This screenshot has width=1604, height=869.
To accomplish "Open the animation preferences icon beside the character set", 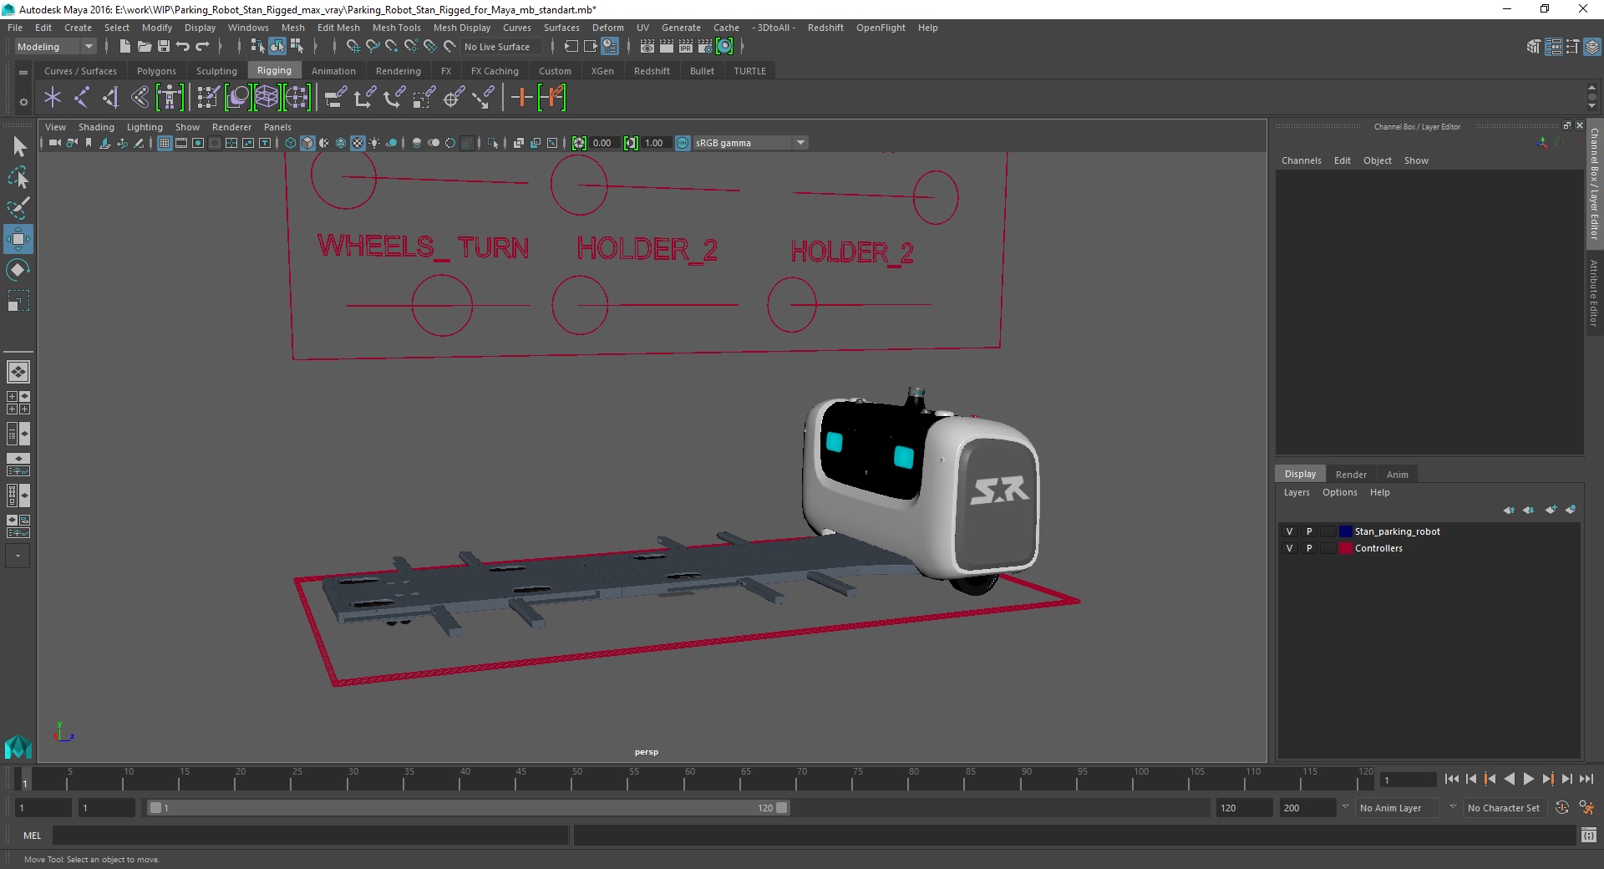I will (x=1586, y=808).
